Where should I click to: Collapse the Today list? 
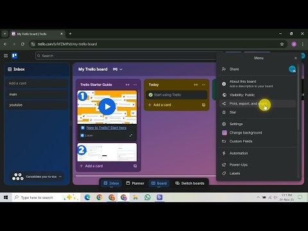click(x=196, y=85)
